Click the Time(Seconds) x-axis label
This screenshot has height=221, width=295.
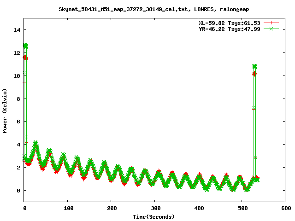tap(154, 217)
